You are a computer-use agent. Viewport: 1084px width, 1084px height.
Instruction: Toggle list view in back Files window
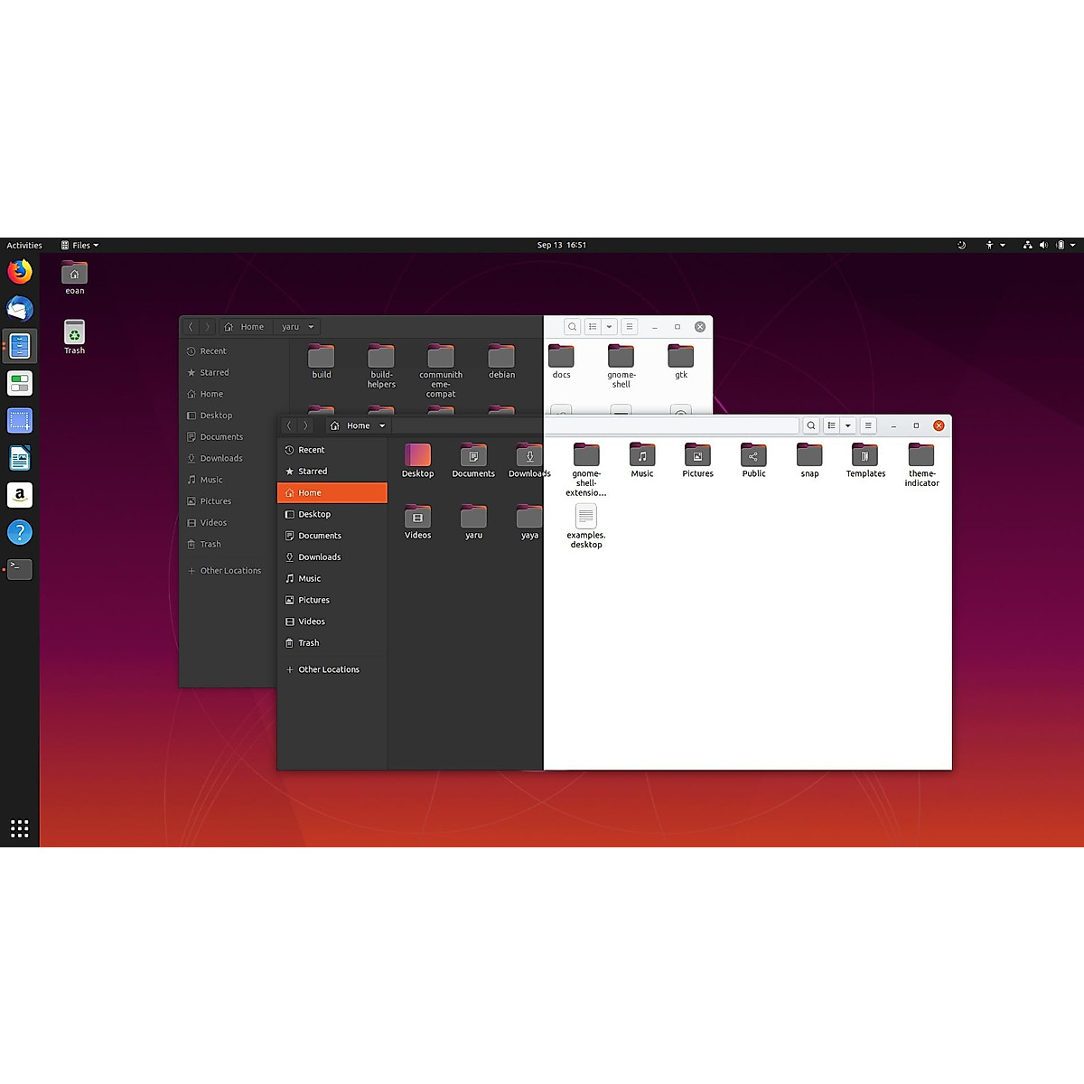tap(593, 327)
